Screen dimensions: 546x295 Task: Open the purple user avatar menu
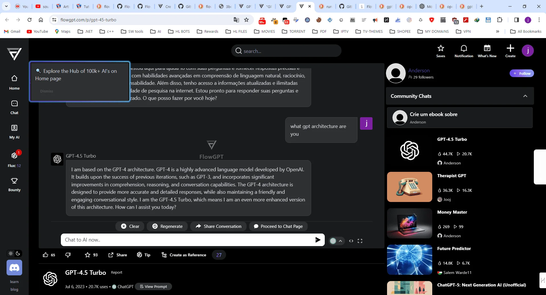coord(528,51)
